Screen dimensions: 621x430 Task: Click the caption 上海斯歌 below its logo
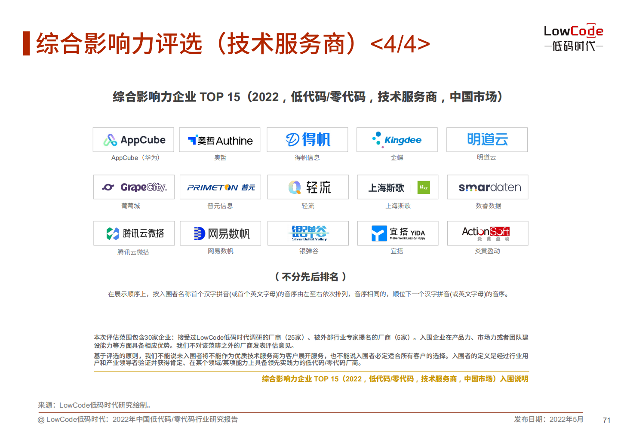(x=398, y=206)
